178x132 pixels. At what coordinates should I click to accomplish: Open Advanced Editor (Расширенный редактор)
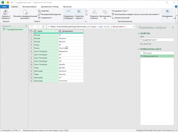point(50,14)
